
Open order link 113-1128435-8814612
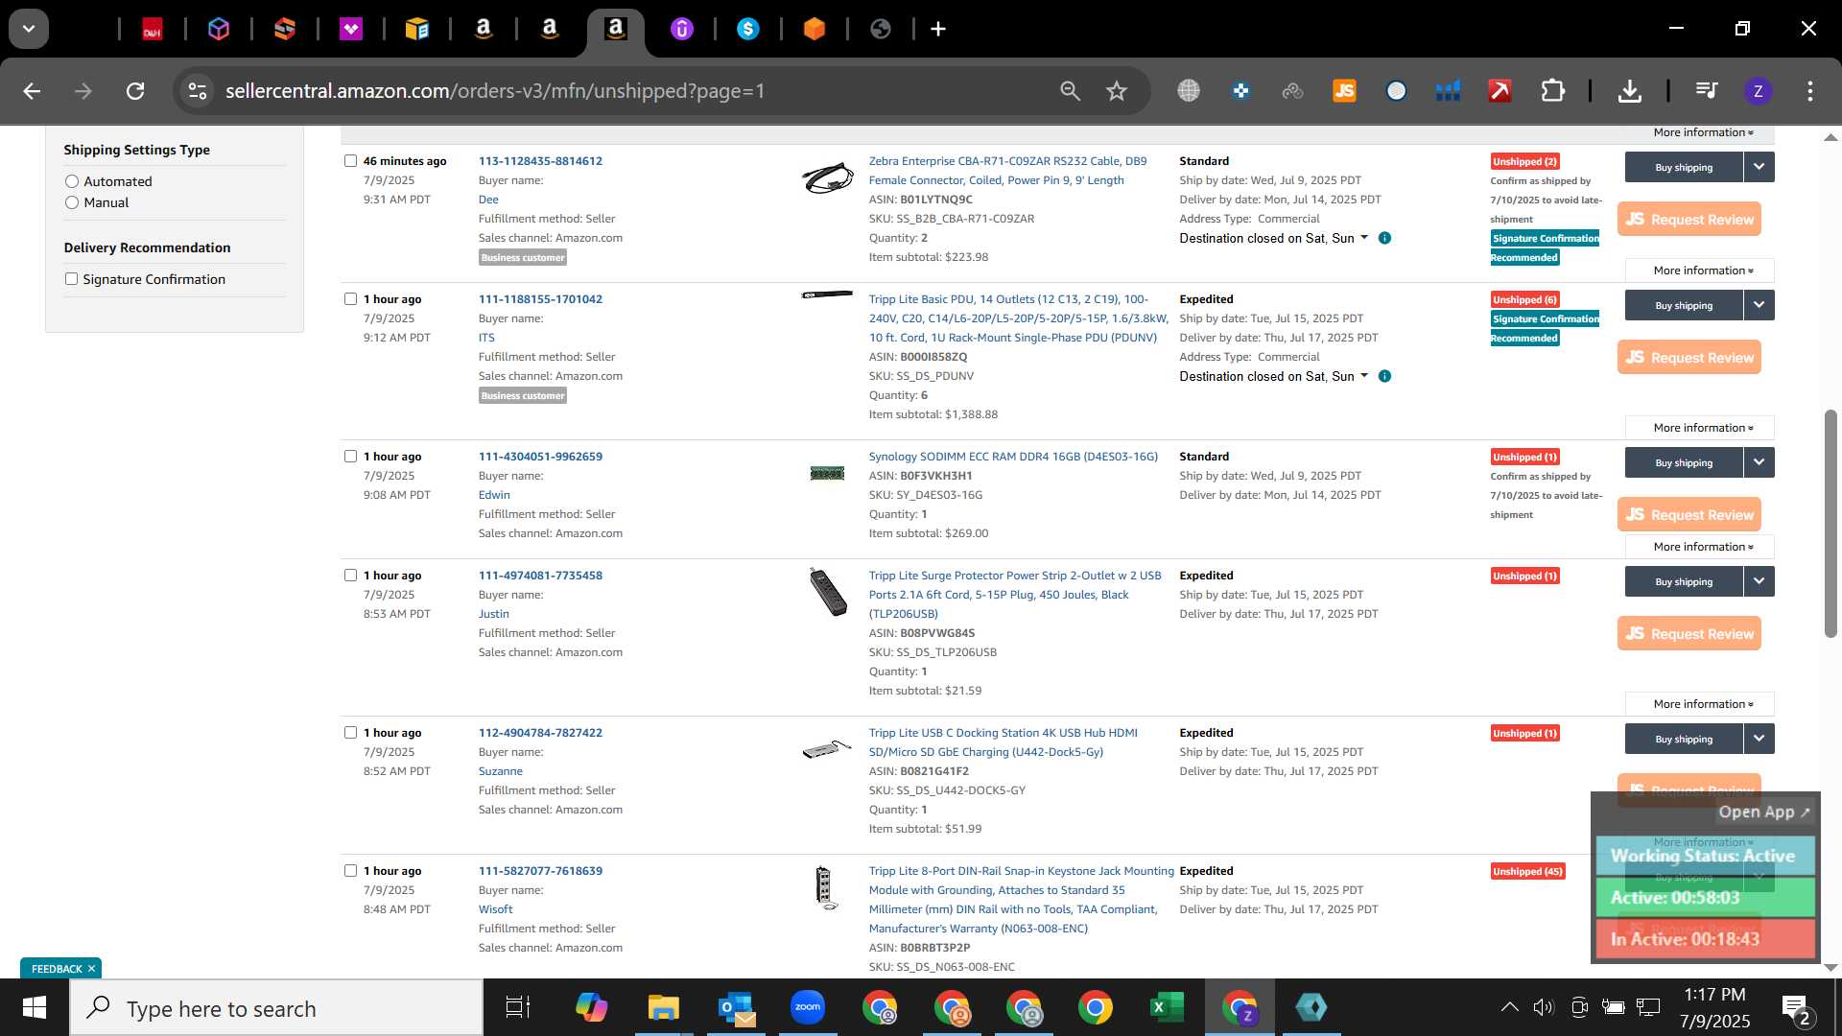(x=540, y=161)
